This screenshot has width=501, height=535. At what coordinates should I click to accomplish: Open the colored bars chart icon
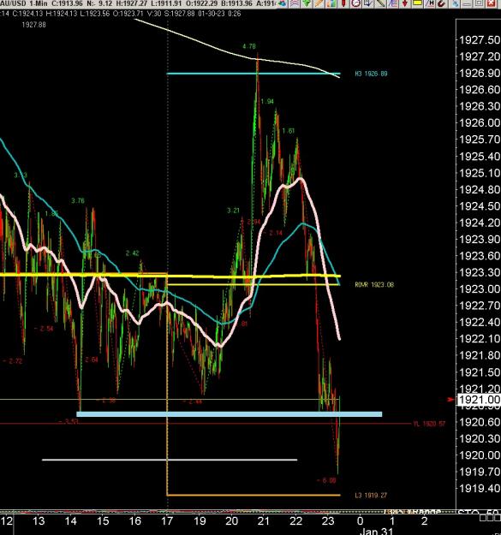(331, 3)
